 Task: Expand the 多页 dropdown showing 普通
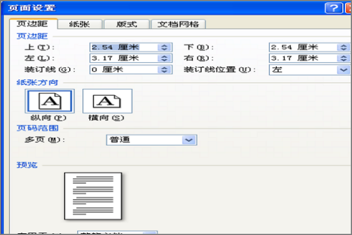tap(188, 140)
